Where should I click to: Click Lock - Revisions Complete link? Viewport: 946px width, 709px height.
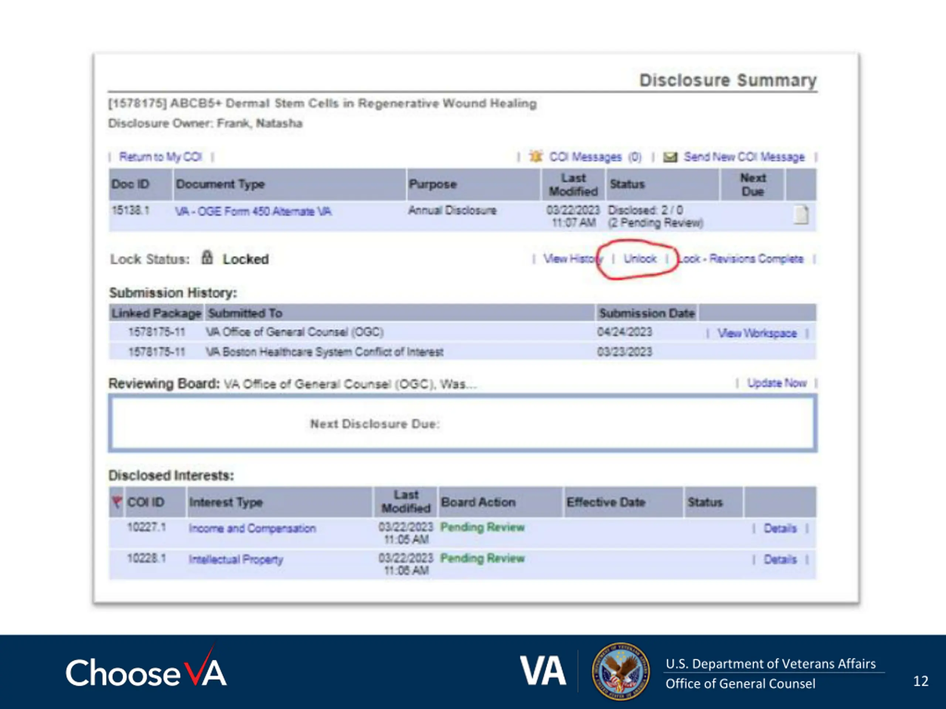(x=742, y=259)
